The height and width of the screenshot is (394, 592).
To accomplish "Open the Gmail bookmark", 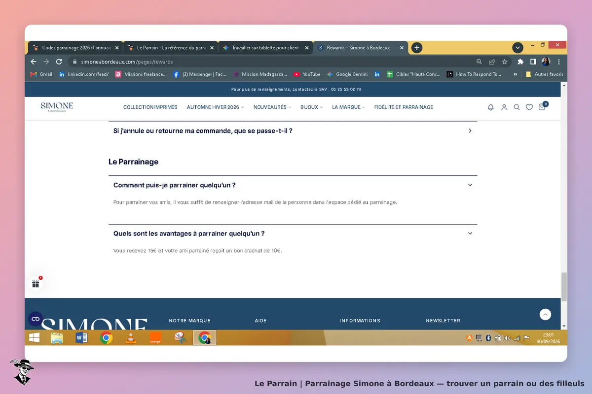I will click(x=41, y=74).
